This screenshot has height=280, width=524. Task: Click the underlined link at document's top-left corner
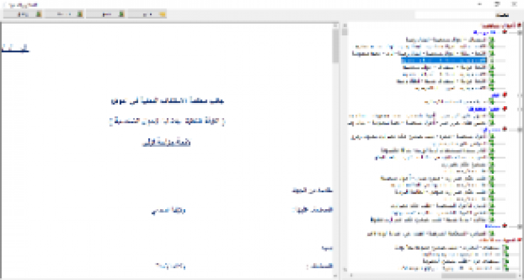[15, 49]
